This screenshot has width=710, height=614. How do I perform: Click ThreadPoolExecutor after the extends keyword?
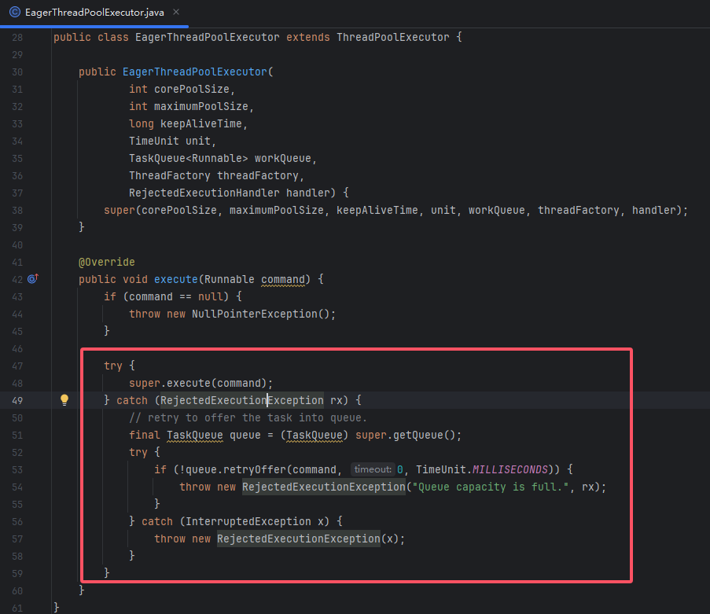pos(392,37)
